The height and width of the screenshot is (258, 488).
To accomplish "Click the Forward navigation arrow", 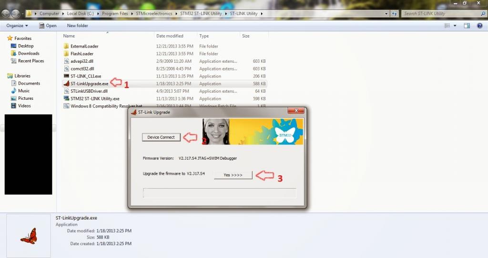I will 16,14.
